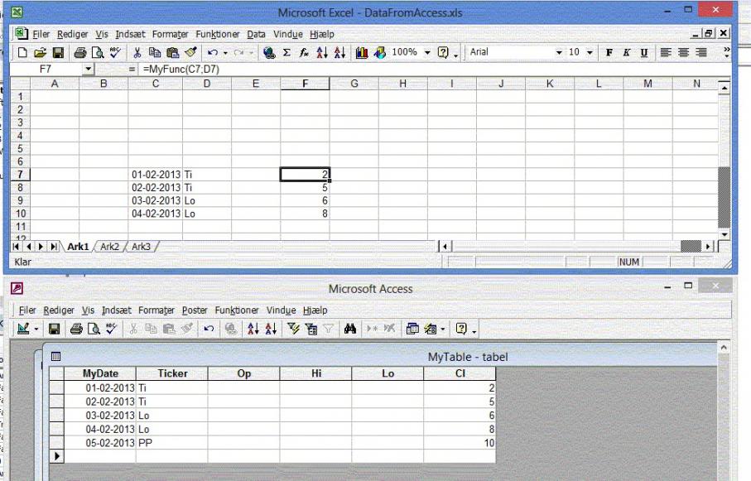The height and width of the screenshot is (481, 751).
Task: Expand Undo history dropdown arrow in Excel
Action: [x=225, y=53]
